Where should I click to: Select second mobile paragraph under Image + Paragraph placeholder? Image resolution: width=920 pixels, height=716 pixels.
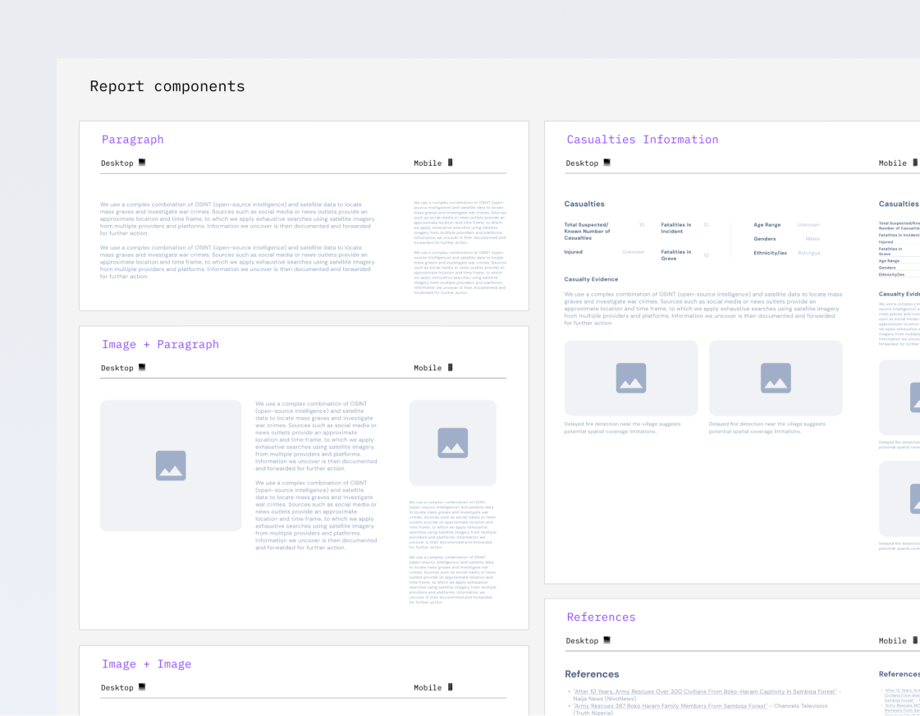click(x=452, y=580)
